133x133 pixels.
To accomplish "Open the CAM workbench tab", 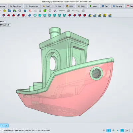I will click(x=81, y=6).
